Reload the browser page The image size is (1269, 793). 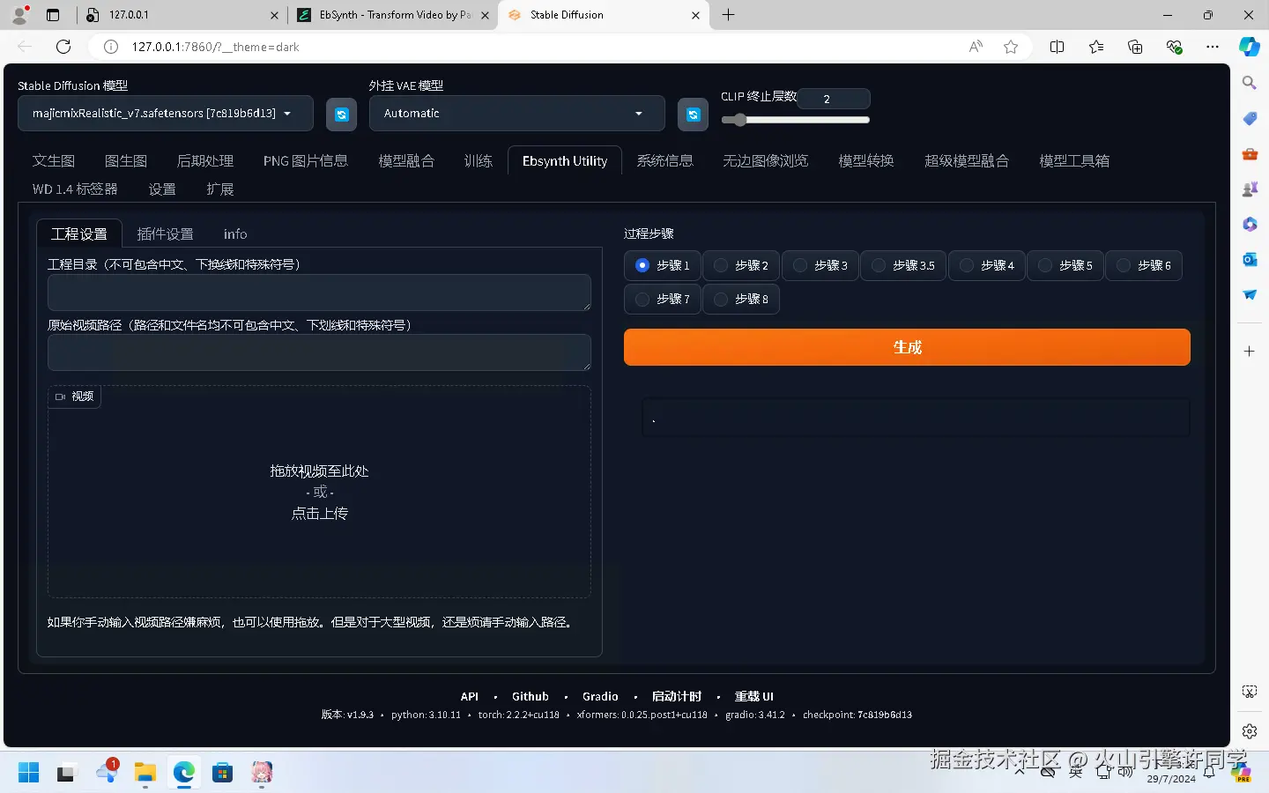(63, 47)
